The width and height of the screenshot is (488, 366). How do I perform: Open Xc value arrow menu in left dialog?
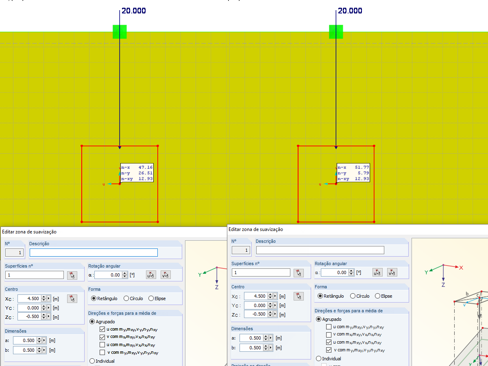49,299
